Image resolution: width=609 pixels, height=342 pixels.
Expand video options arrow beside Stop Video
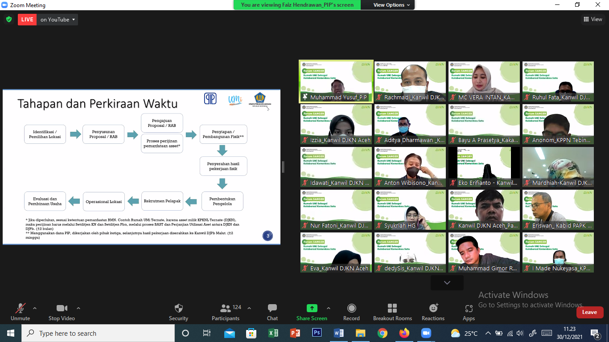[x=78, y=308]
